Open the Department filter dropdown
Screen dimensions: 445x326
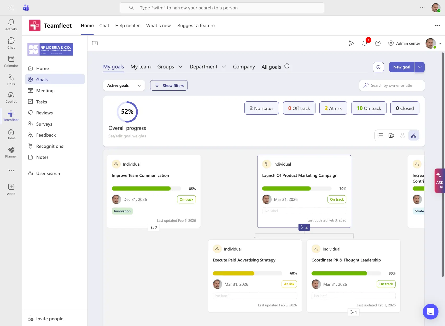207,67
